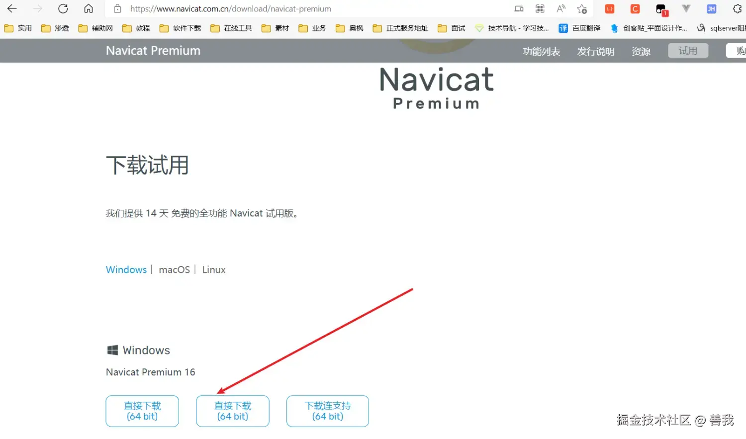
Task: Open the multi-device screen icon in address bar
Action: click(519, 8)
